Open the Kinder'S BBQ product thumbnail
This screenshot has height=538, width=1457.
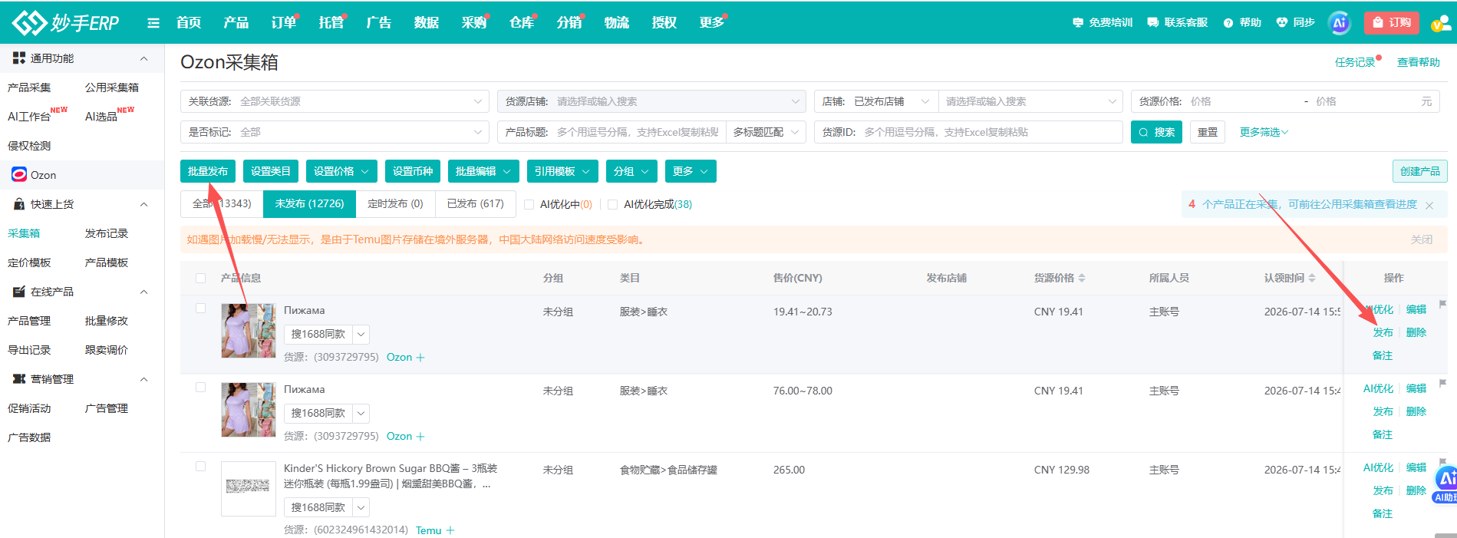[248, 488]
